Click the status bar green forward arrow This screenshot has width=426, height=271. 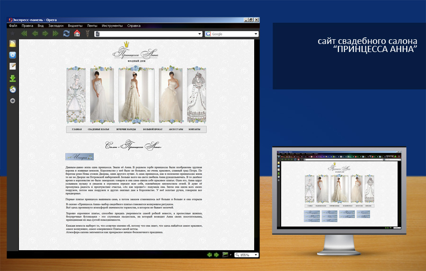pos(216,255)
